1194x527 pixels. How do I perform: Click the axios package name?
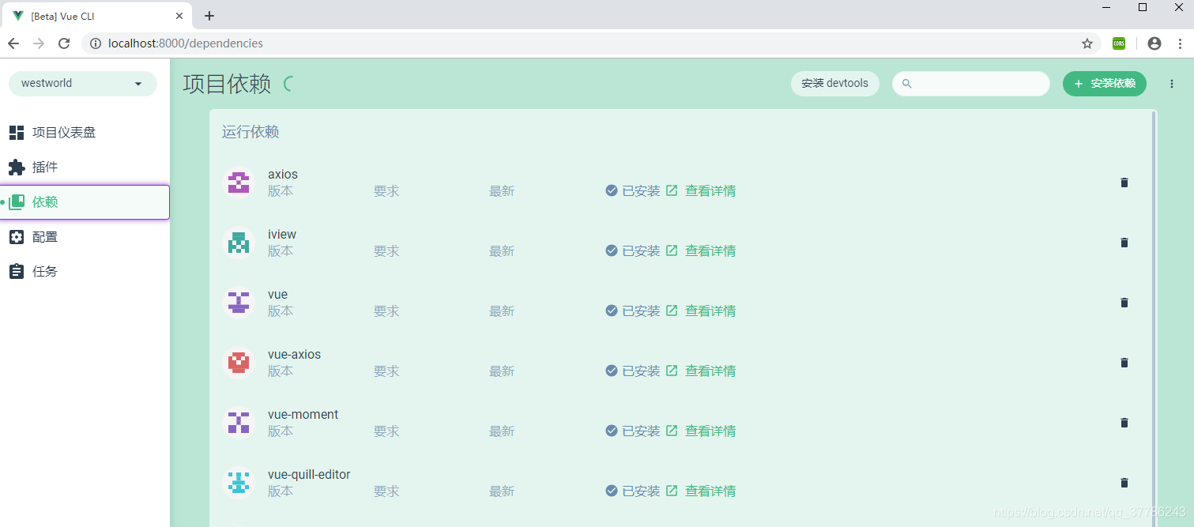283,174
